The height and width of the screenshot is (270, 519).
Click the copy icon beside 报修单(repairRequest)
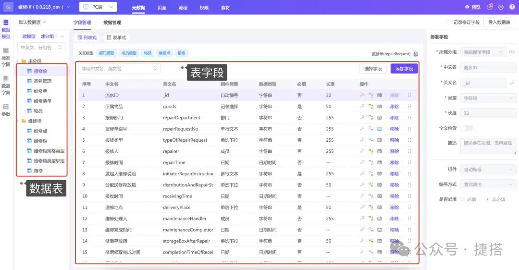[416, 54]
